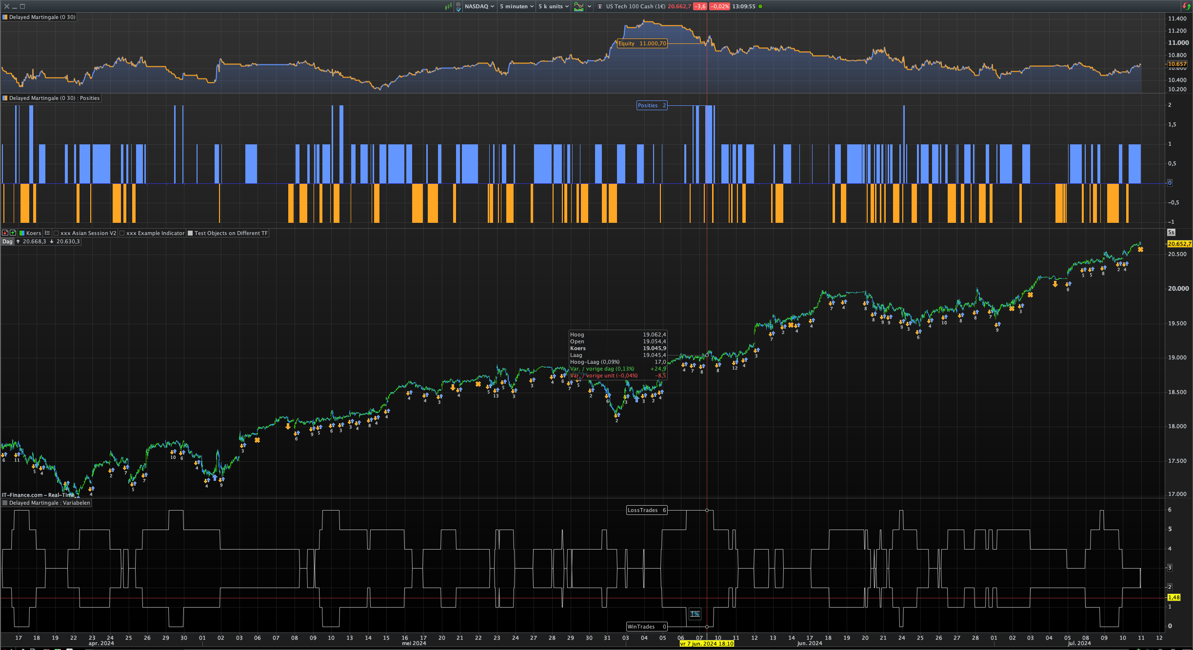Click the green up-arrow buy icon

13,233
